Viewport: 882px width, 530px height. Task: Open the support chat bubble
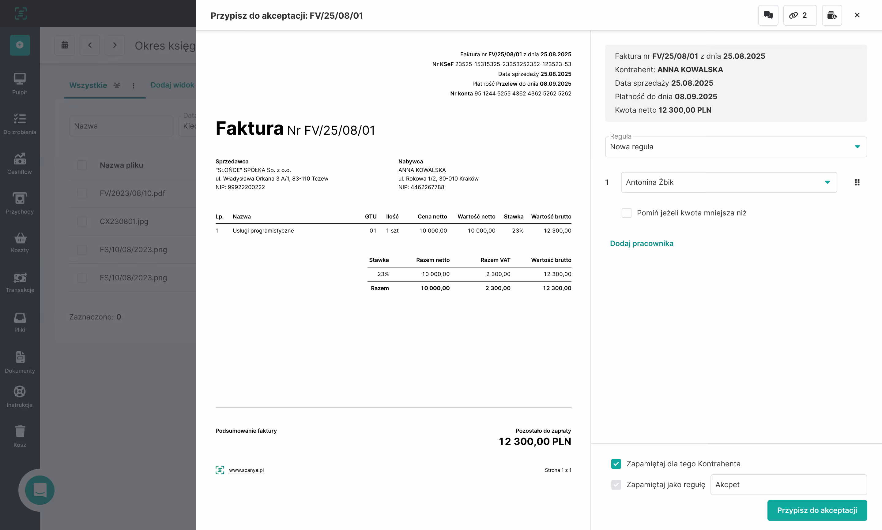click(40, 490)
